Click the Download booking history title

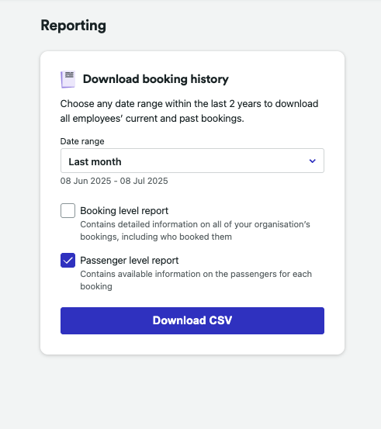point(156,79)
